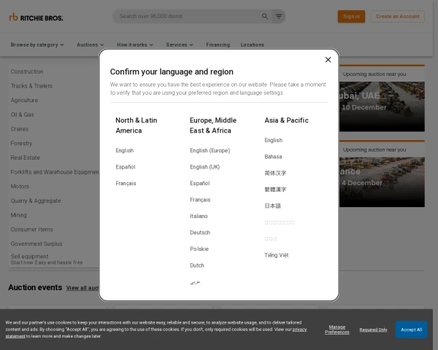
Task: Open the Financing menu item
Action: point(218,44)
